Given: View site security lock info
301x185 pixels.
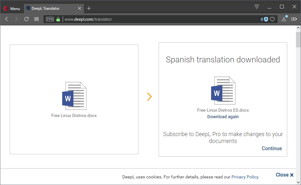Looking at the screenshot, I should point(58,19).
